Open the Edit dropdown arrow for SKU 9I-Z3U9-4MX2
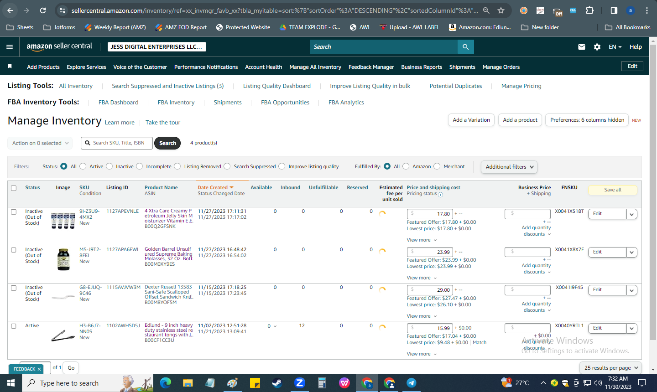This screenshot has height=392, width=657. click(x=632, y=214)
